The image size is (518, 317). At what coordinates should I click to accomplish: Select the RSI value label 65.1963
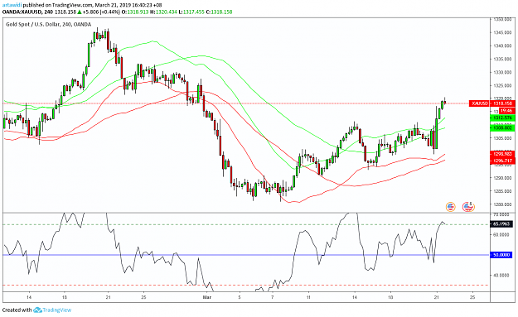click(501, 224)
